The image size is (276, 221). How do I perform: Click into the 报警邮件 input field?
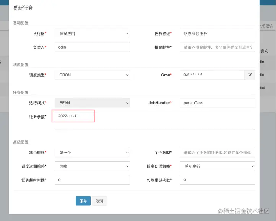218,47
